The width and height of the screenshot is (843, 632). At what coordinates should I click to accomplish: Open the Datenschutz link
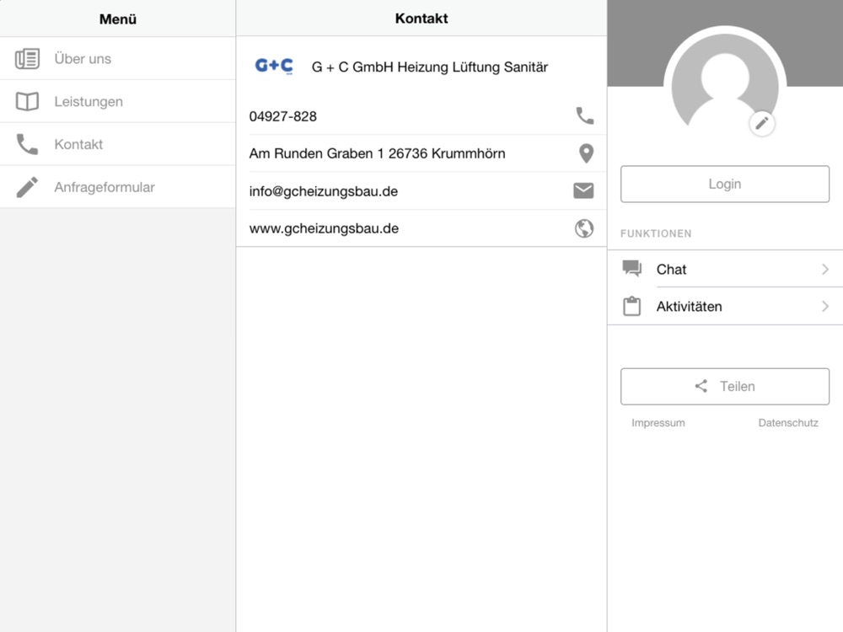[788, 423]
